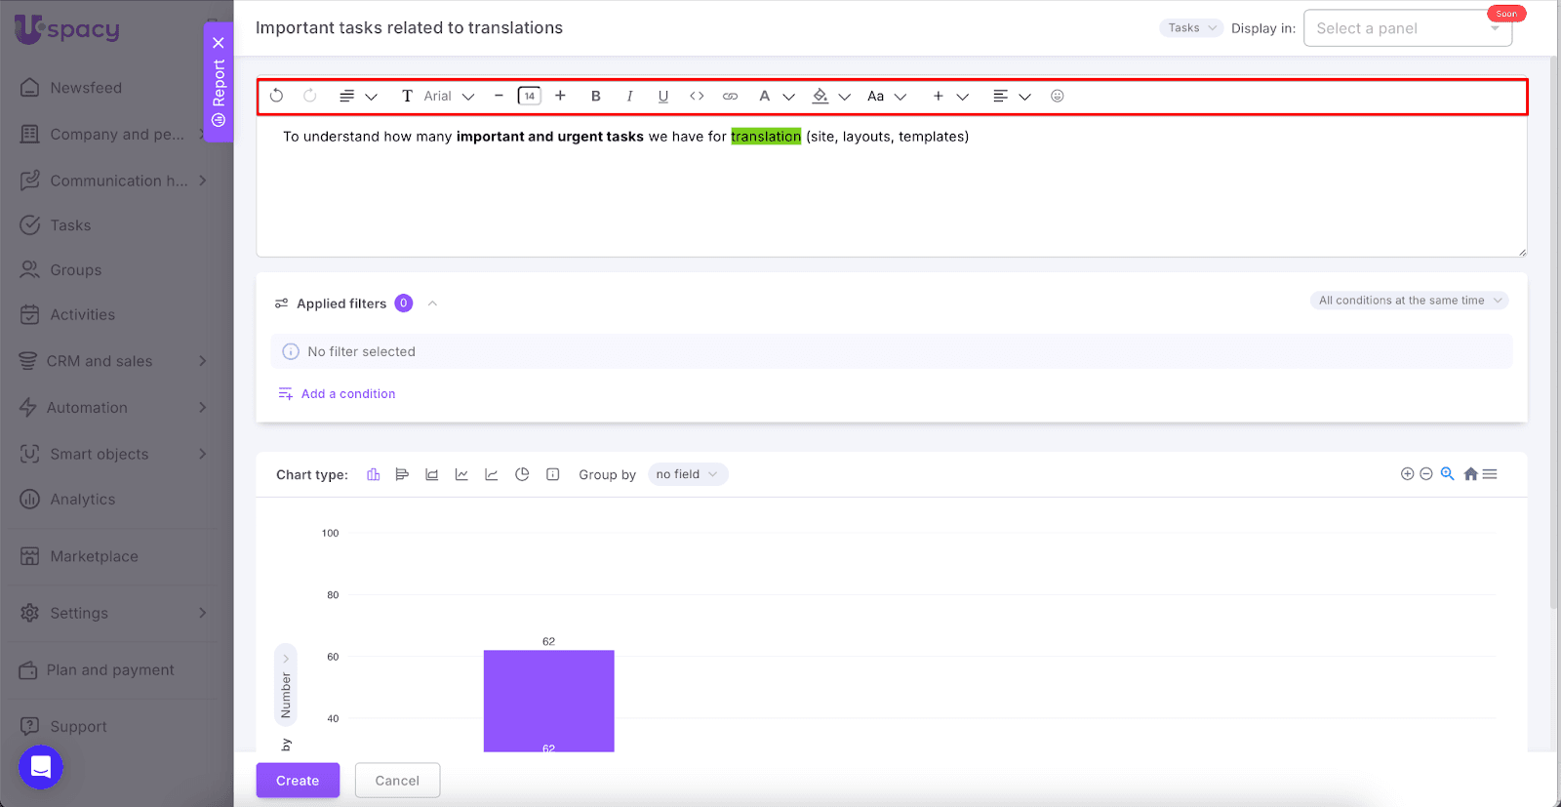Click the Add a condition link

click(347, 394)
